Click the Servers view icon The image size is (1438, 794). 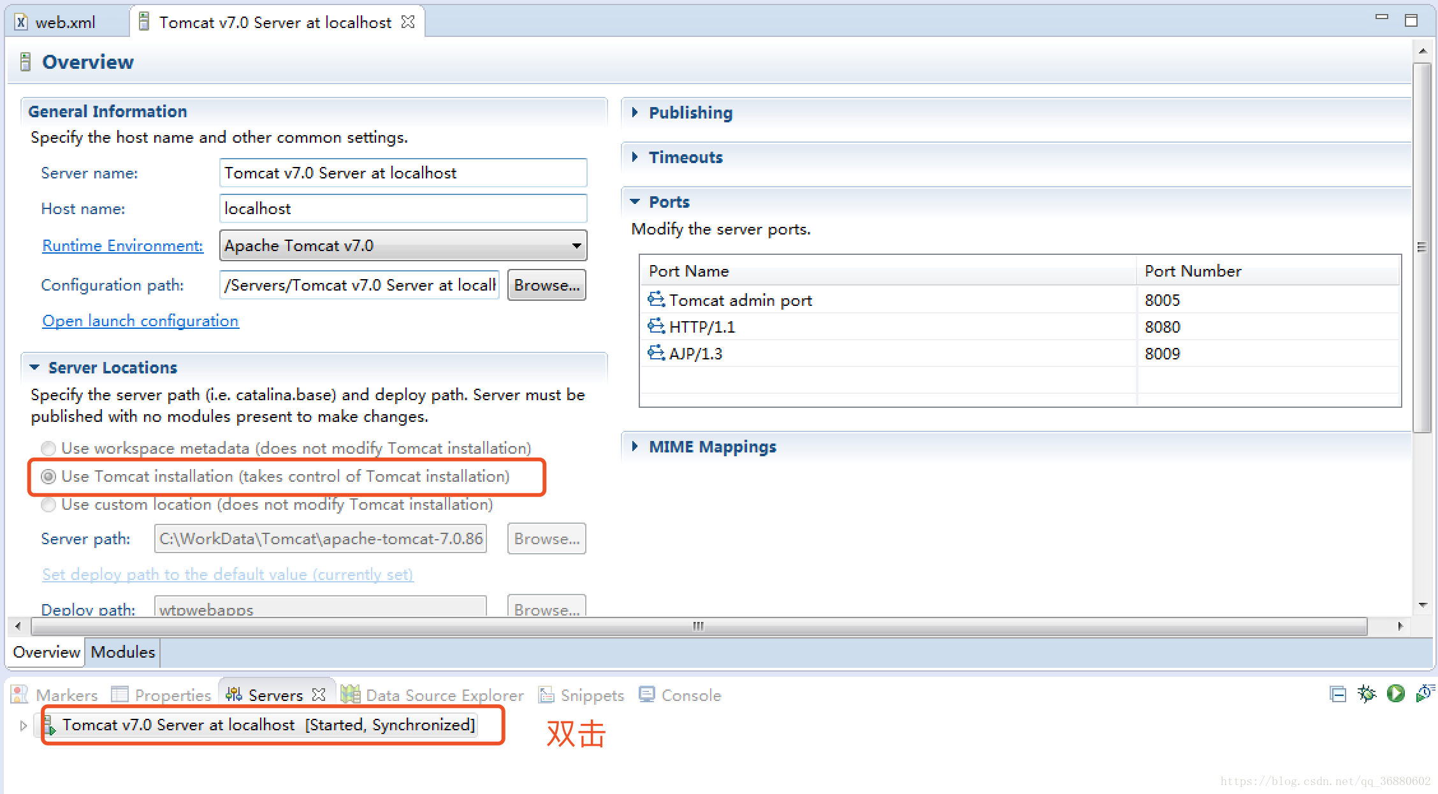click(234, 694)
